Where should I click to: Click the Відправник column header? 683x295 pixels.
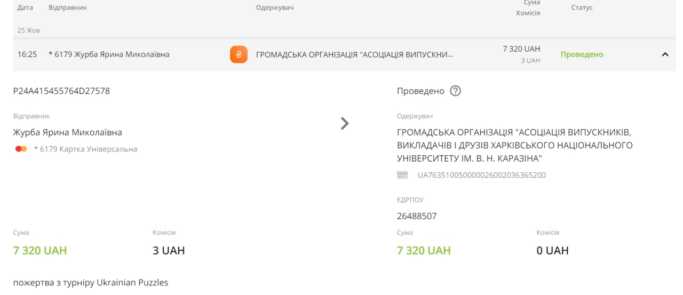click(x=68, y=7)
